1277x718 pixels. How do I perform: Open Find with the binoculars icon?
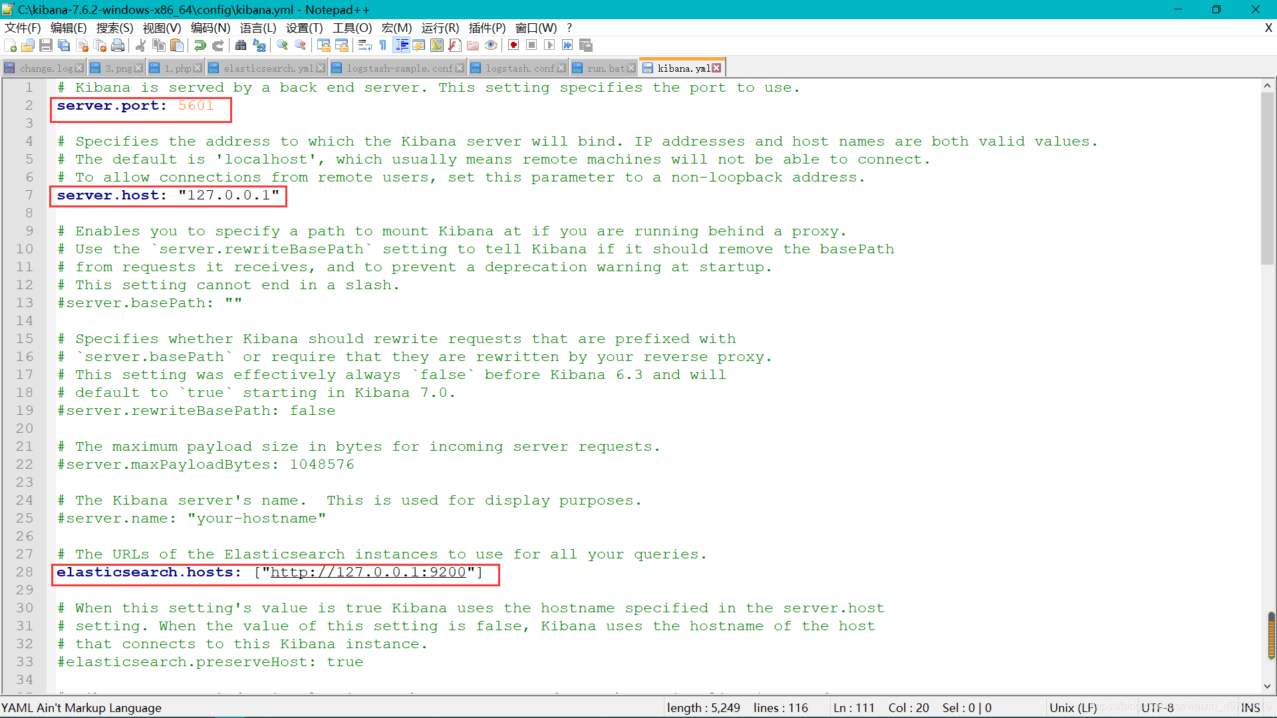[241, 45]
